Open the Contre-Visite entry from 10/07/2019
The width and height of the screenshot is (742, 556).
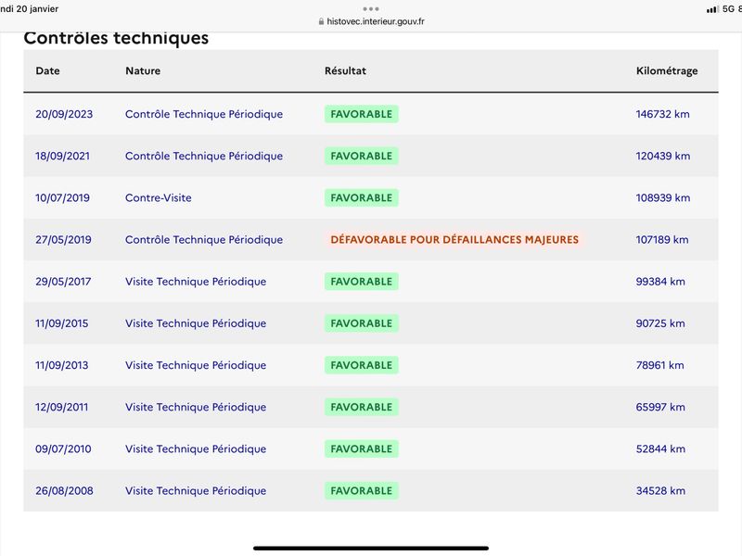click(159, 197)
